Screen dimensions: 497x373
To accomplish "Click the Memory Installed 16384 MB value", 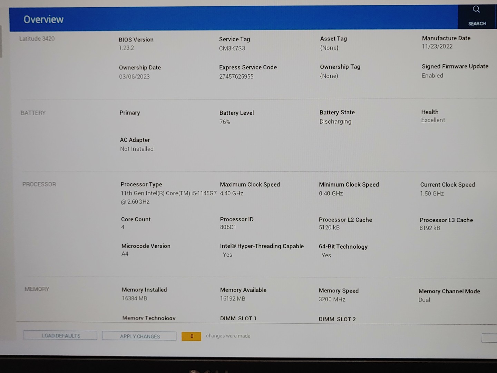I will [x=134, y=298].
